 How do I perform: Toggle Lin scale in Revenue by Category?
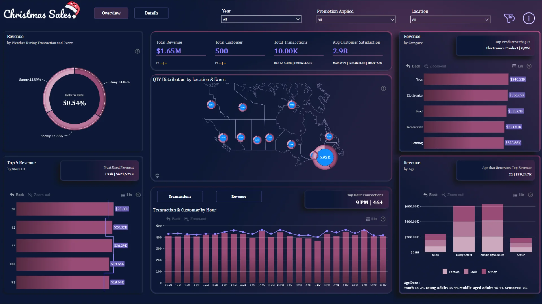517,66
